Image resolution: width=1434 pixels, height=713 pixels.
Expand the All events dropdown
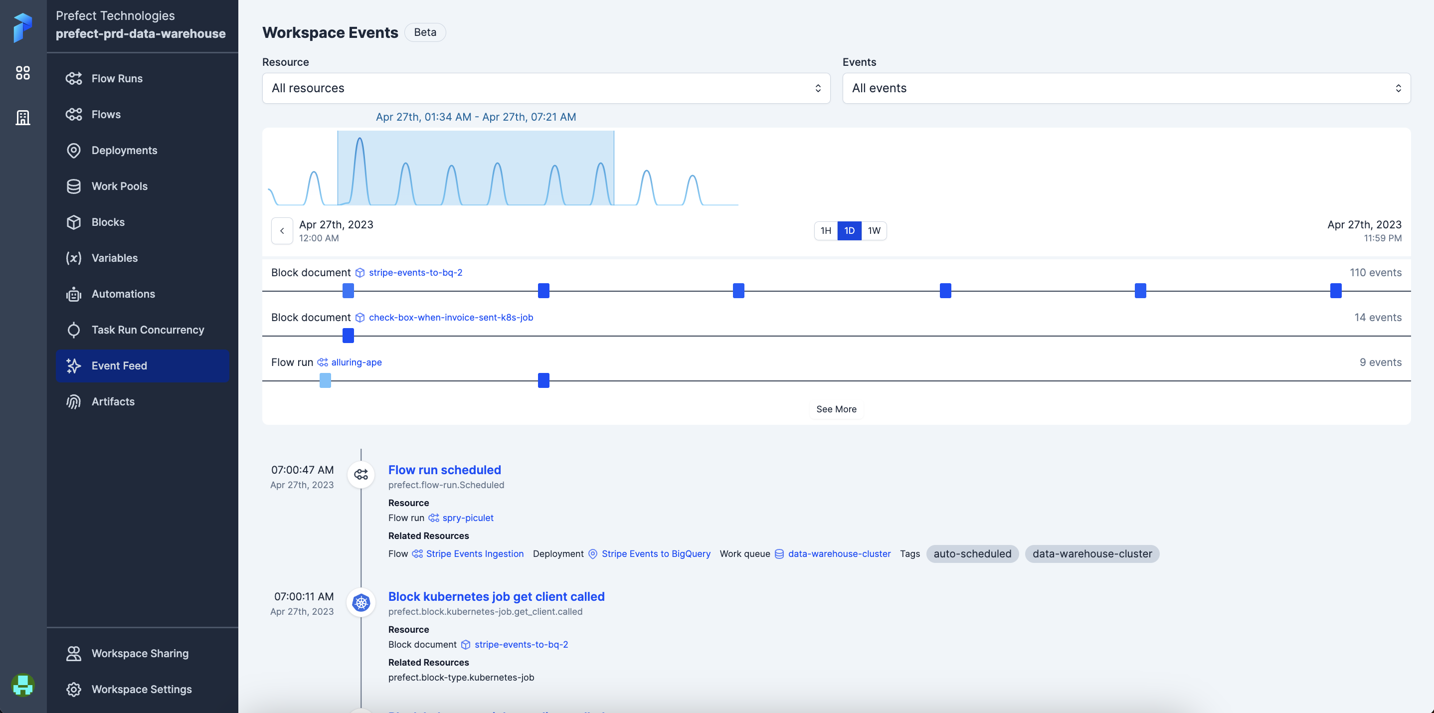[1126, 88]
